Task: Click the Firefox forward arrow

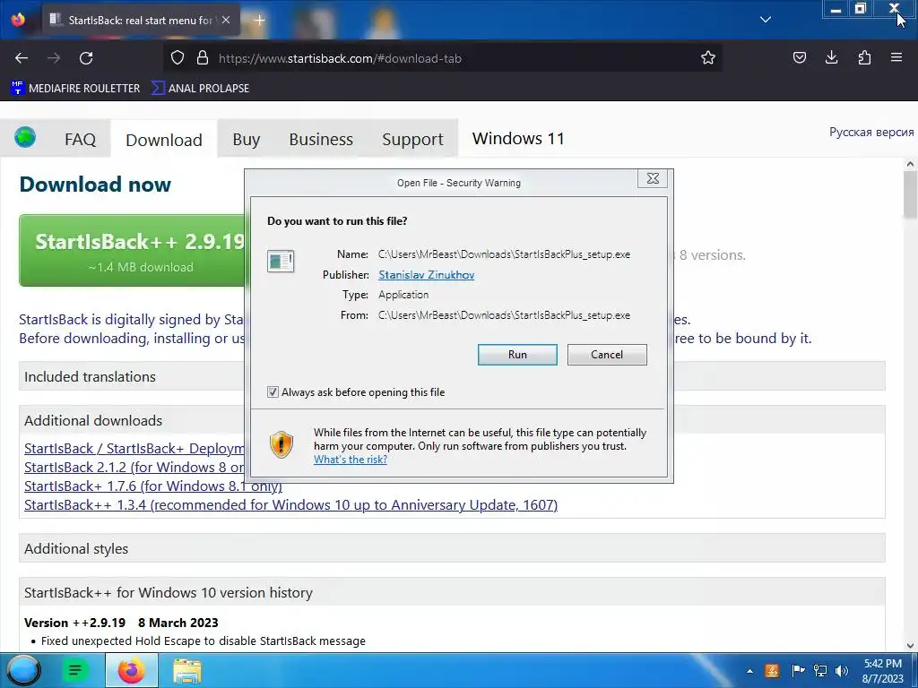Action: pos(54,58)
